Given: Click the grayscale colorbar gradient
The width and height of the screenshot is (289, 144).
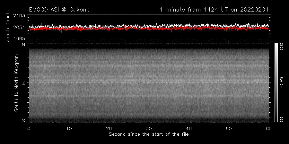Looking at the screenshot, I should tap(276, 83).
